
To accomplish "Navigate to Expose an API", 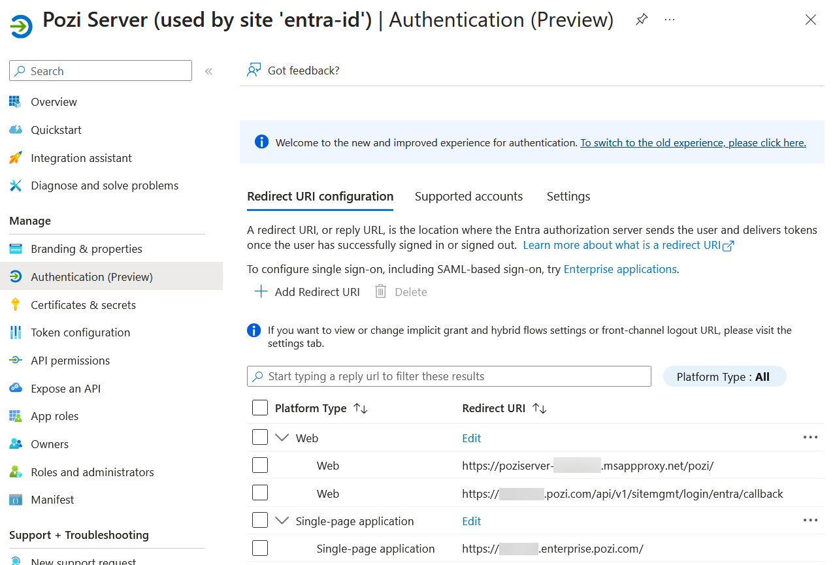I will coord(65,388).
